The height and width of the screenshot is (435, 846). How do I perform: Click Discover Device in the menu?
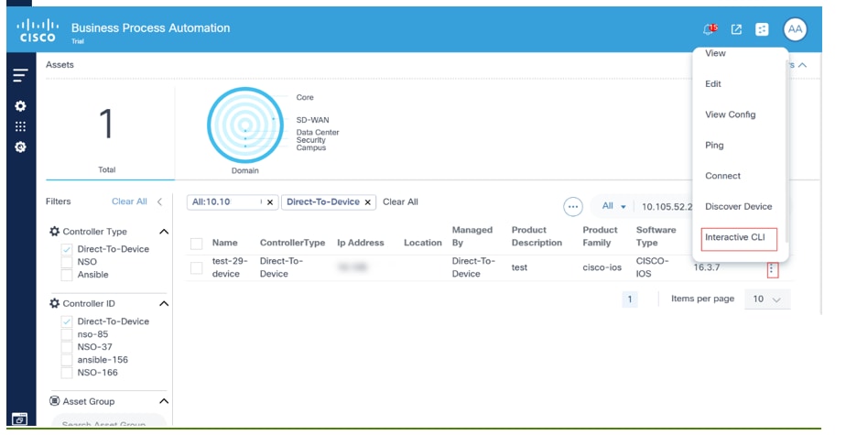tap(738, 207)
